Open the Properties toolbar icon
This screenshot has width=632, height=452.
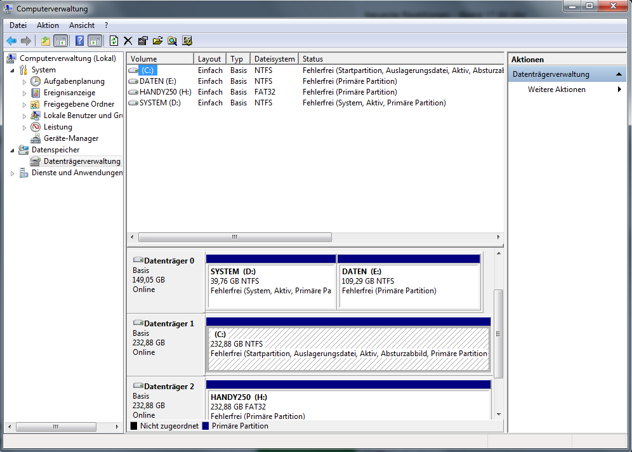143,41
